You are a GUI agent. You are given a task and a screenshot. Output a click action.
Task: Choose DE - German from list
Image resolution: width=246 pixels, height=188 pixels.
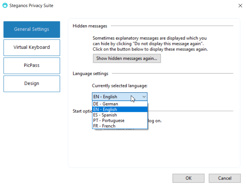[120, 104]
